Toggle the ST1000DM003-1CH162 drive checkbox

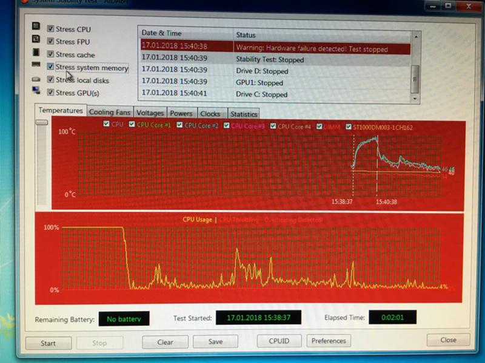click(348, 127)
